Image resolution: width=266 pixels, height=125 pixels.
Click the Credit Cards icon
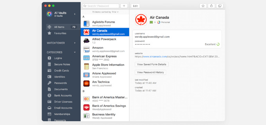click(x=50, y=71)
